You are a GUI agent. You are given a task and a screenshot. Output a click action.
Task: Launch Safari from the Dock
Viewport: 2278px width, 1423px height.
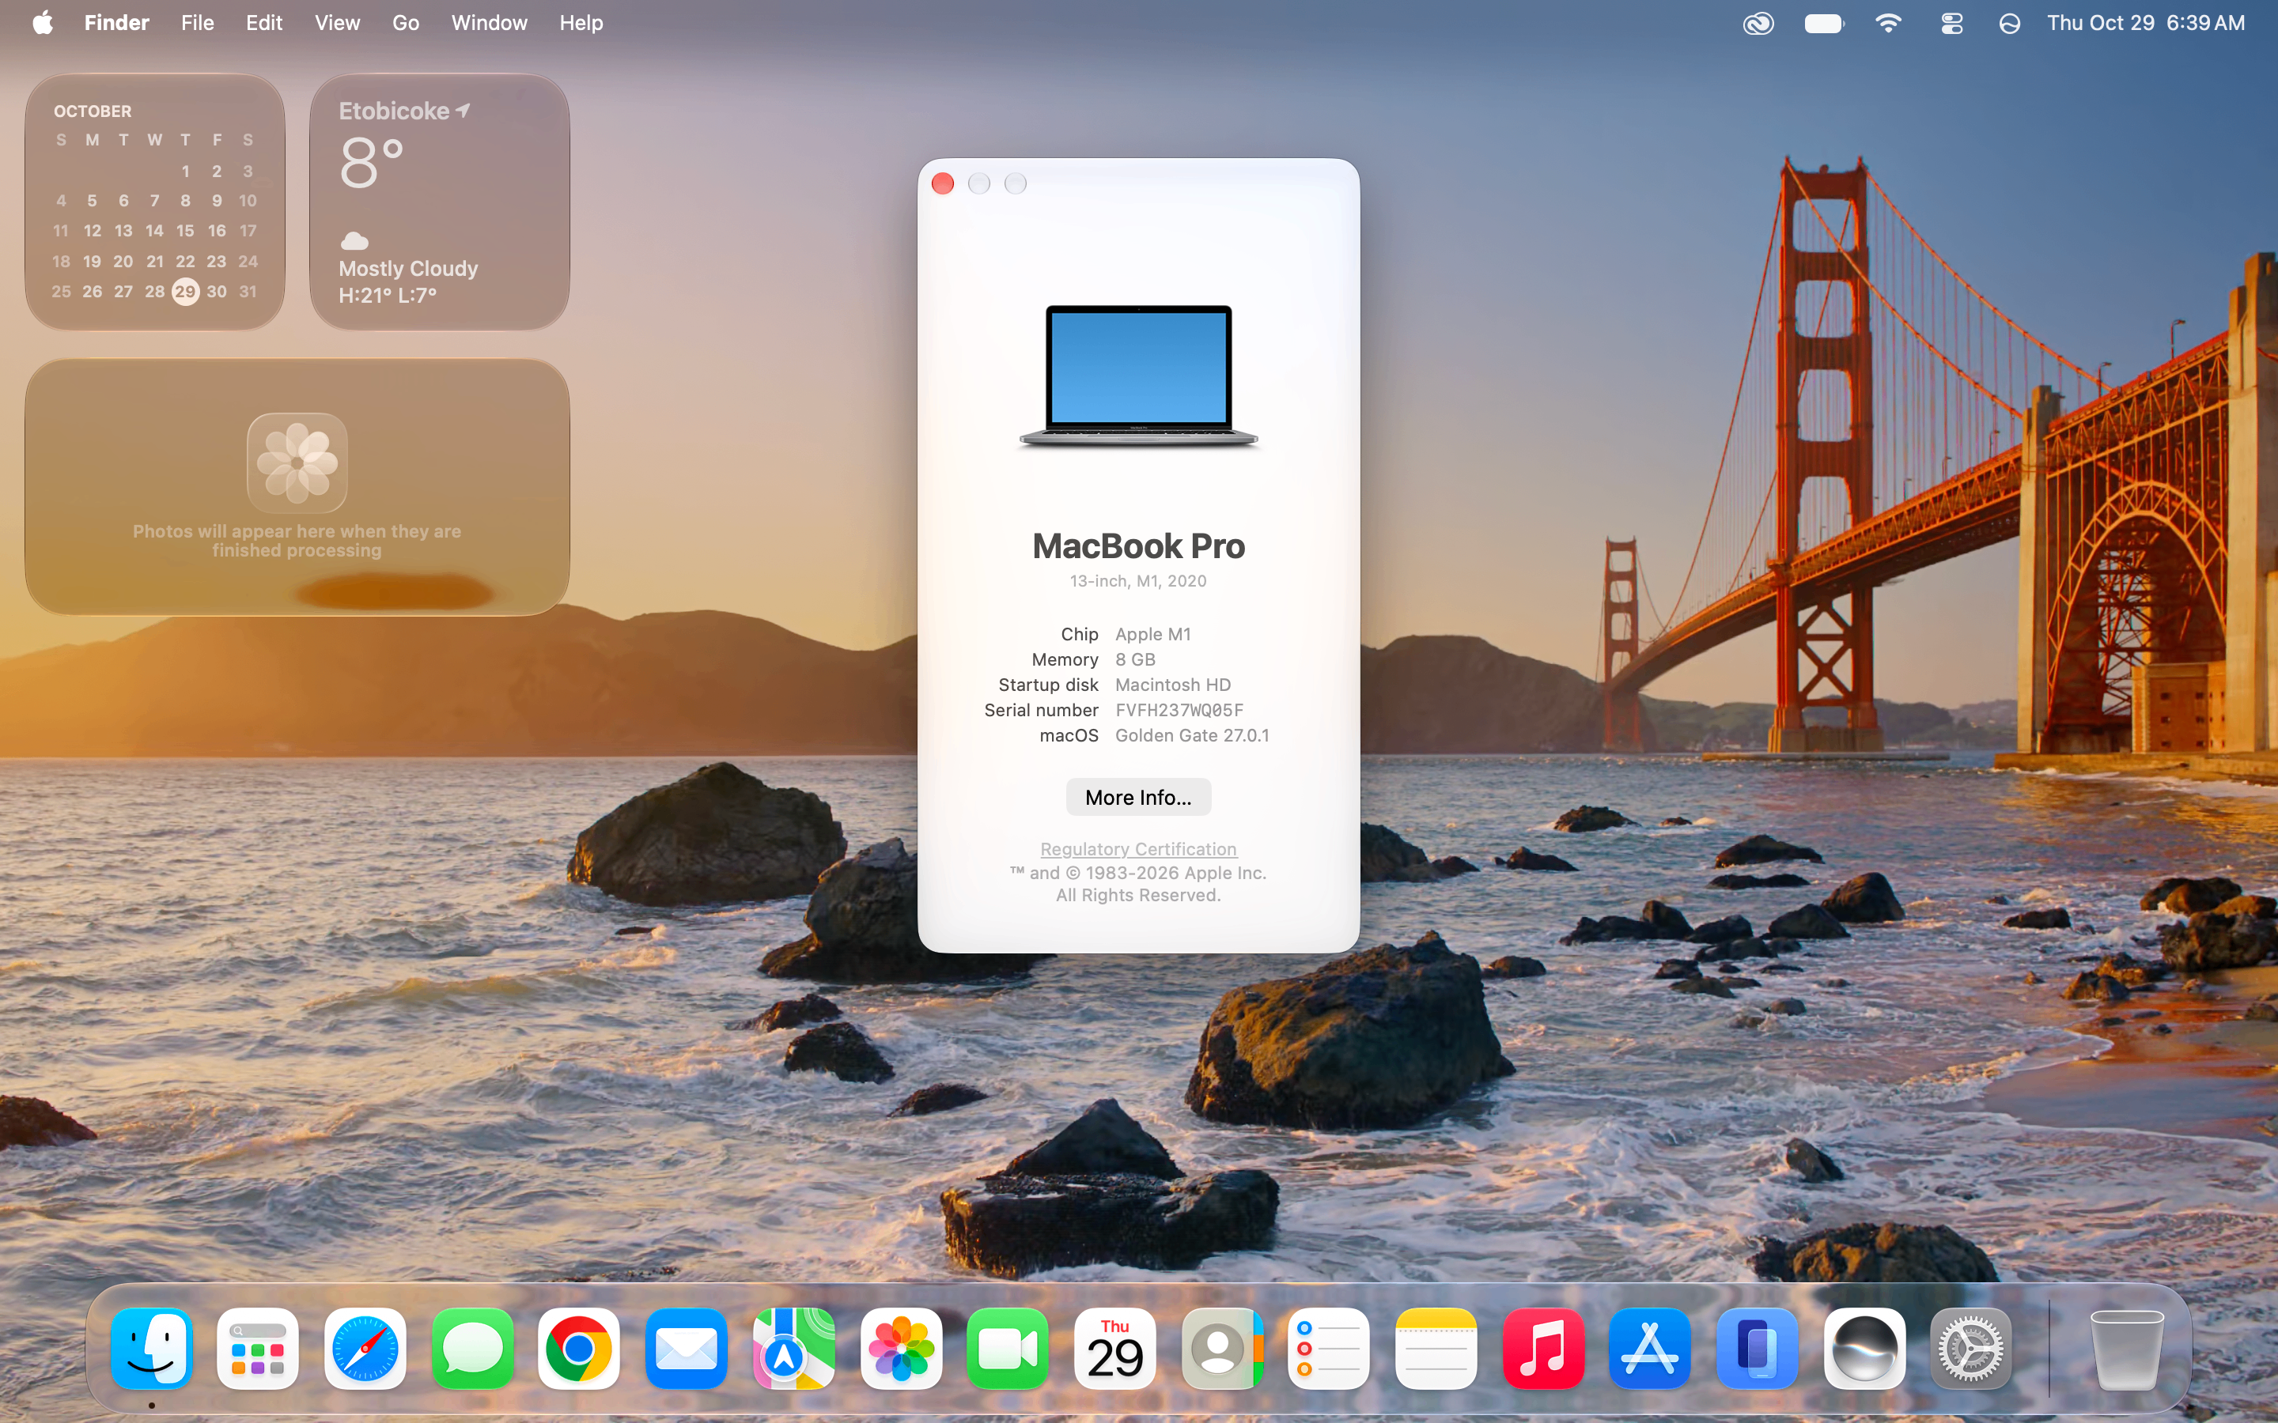point(365,1349)
